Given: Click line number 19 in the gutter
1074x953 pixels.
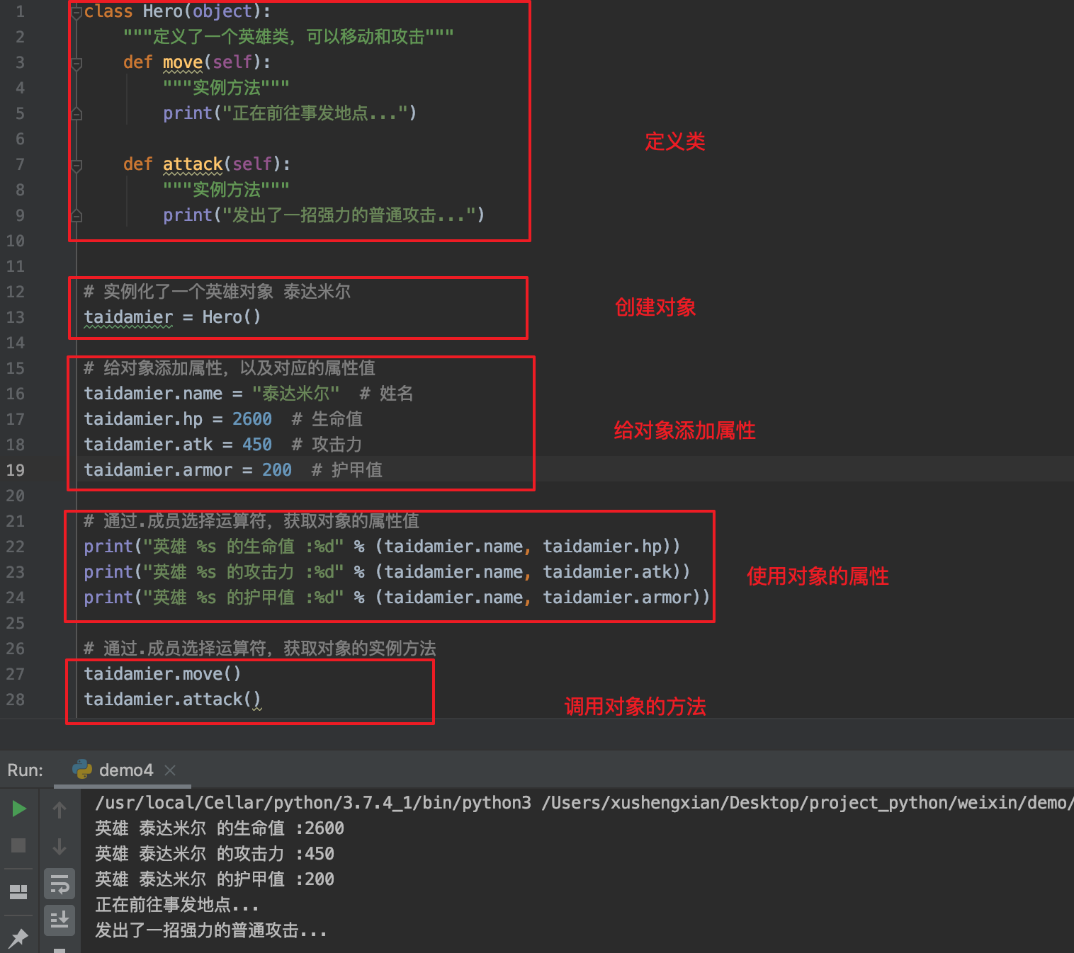Looking at the screenshot, I should pyautogui.click(x=16, y=470).
